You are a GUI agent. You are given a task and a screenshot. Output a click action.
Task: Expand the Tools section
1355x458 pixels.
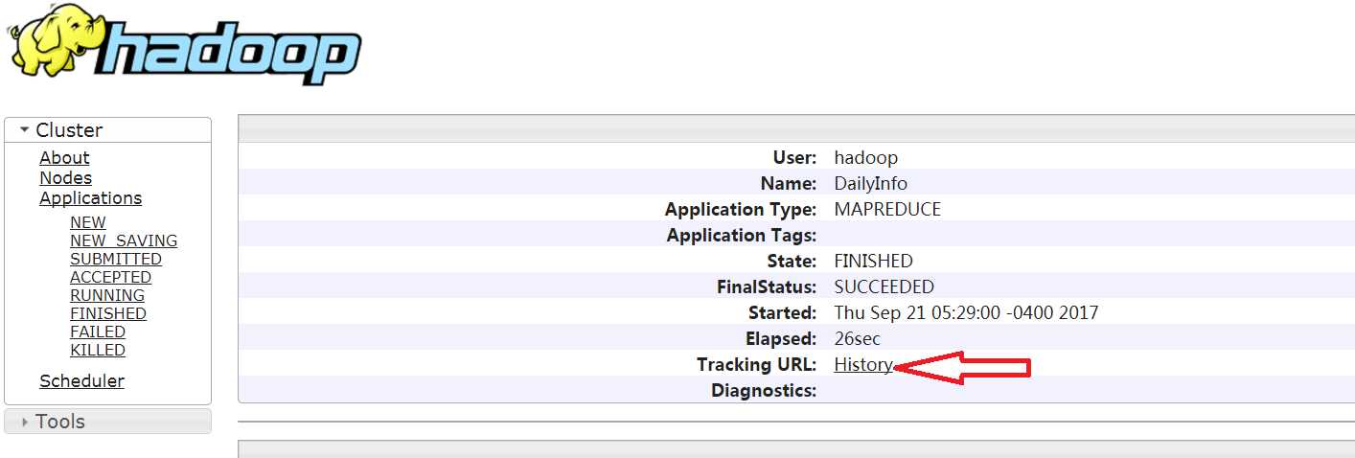pos(24,422)
